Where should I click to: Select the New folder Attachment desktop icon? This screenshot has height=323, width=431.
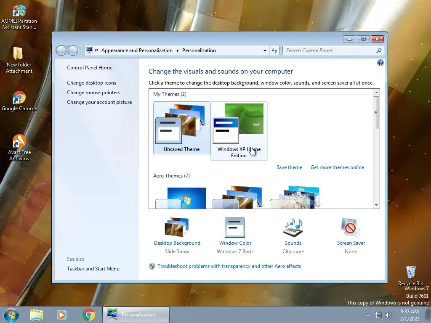pos(19,60)
